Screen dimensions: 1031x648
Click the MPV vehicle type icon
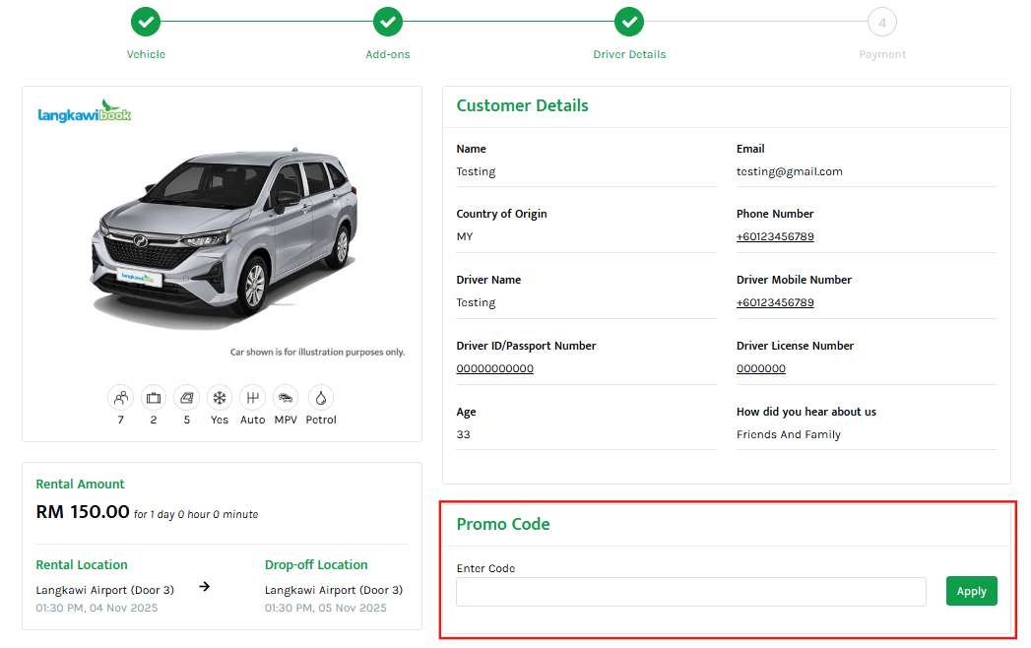pyautogui.click(x=286, y=398)
